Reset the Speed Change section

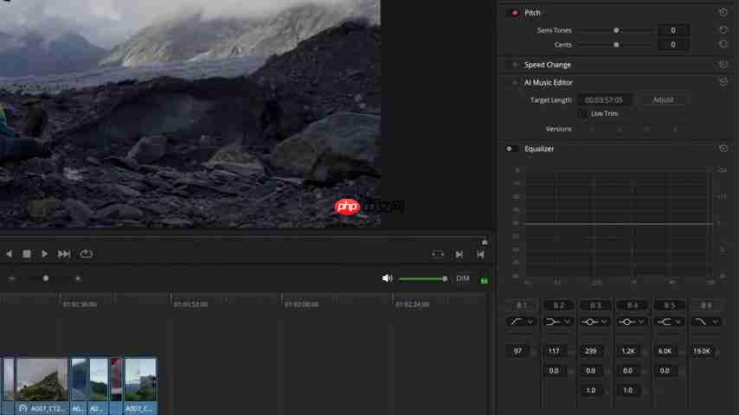coord(723,65)
